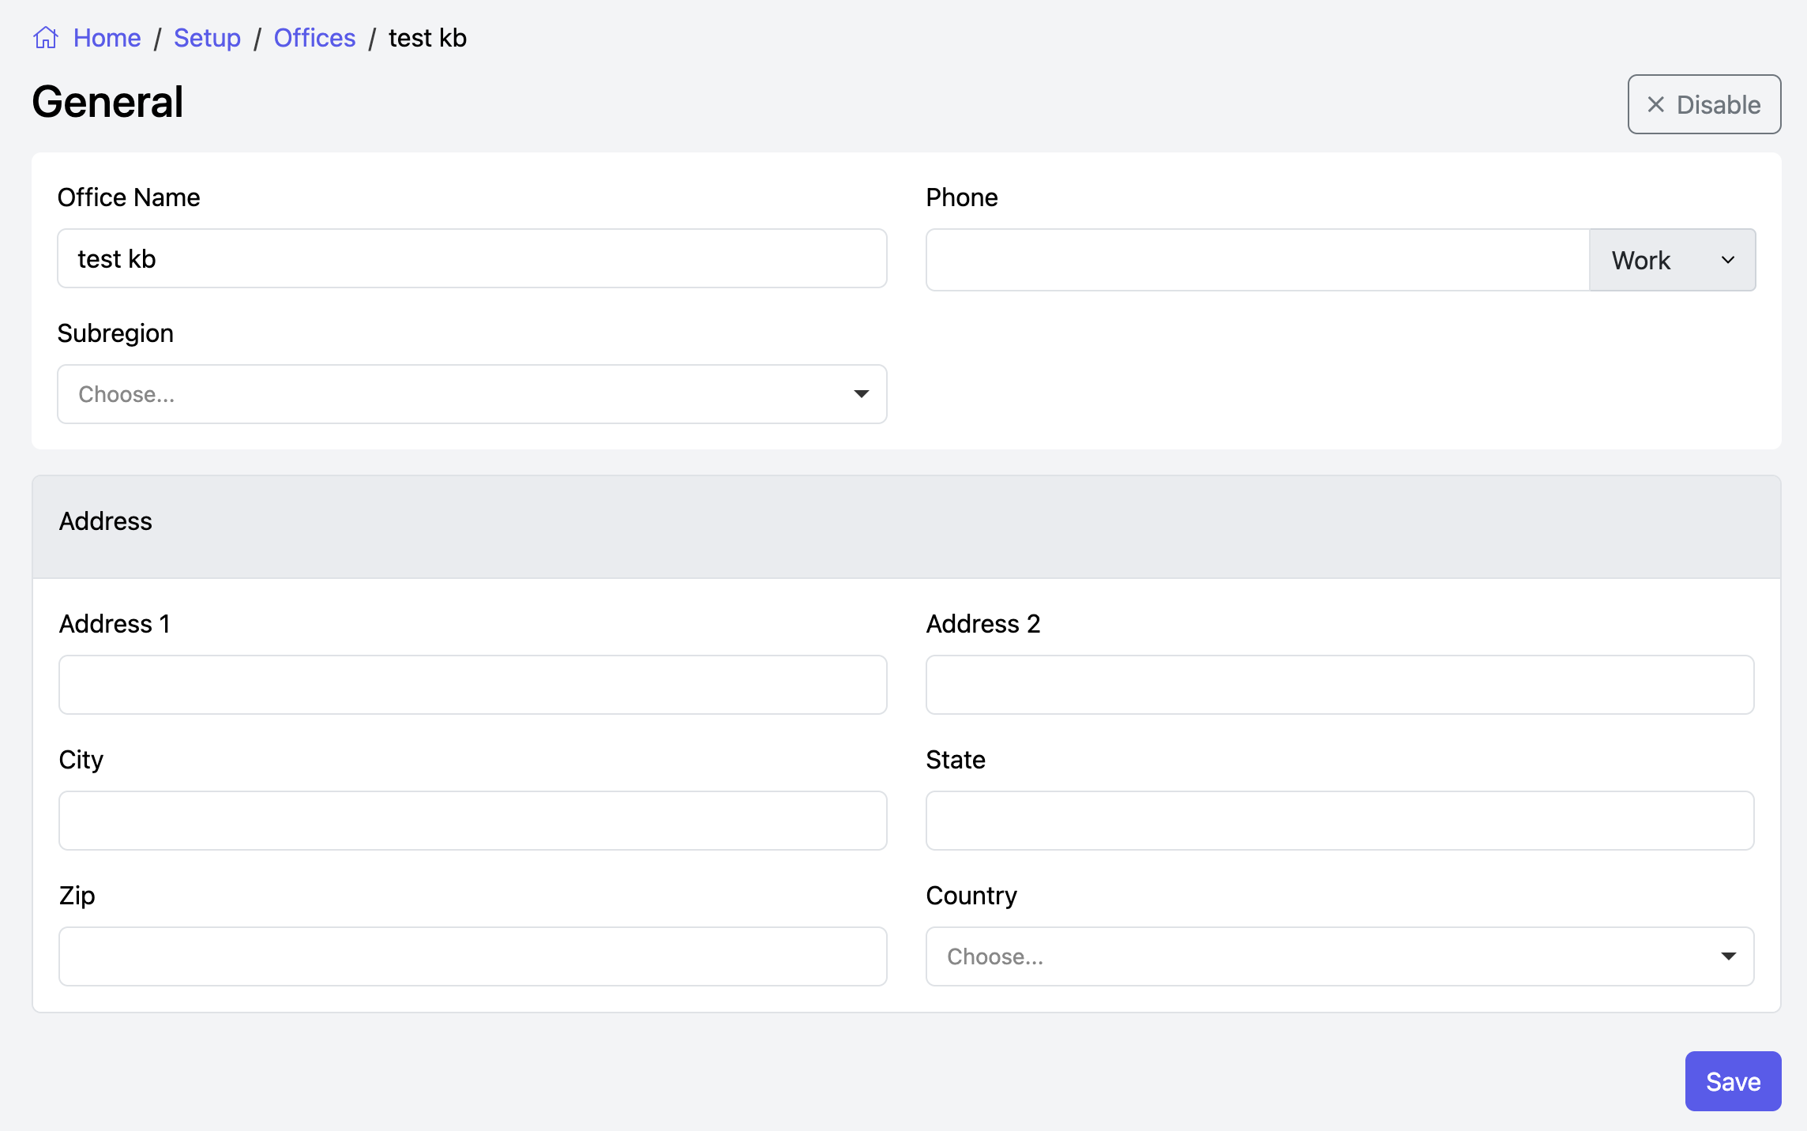Focus the City input field
Image resolution: width=1807 pixels, height=1131 pixels.
[472, 821]
